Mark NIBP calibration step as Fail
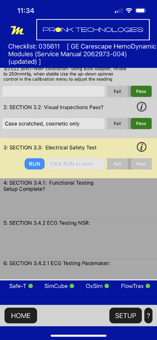Screen dimensions: 157x340 pyautogui.click(x=117, y=91)
